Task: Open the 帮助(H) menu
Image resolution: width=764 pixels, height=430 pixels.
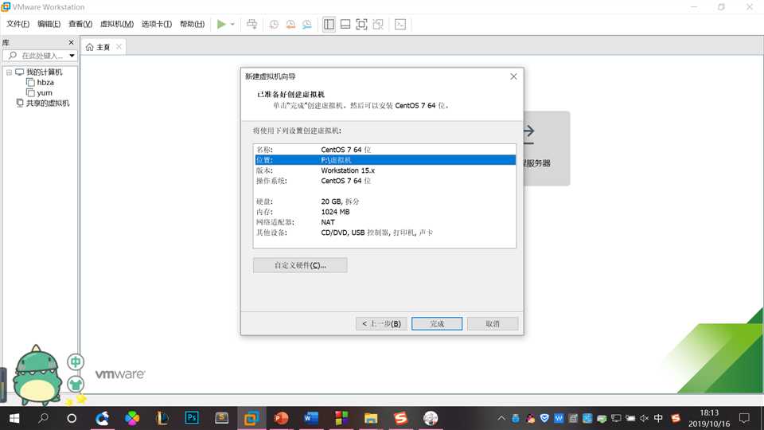Action: point(192,24)
